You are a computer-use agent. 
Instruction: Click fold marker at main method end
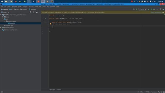[49, 28]
